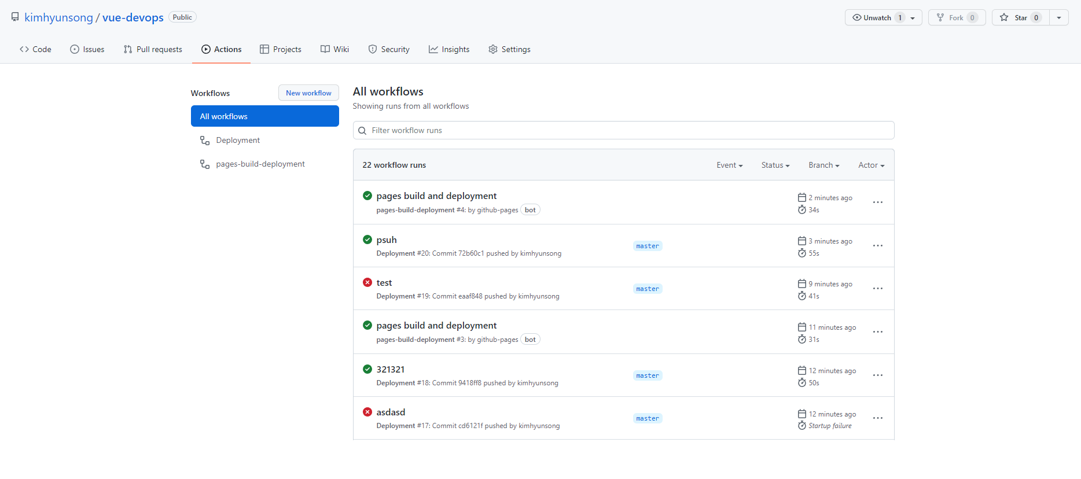Click the success icon for pages-build-deployment #3

coord(367,325)
